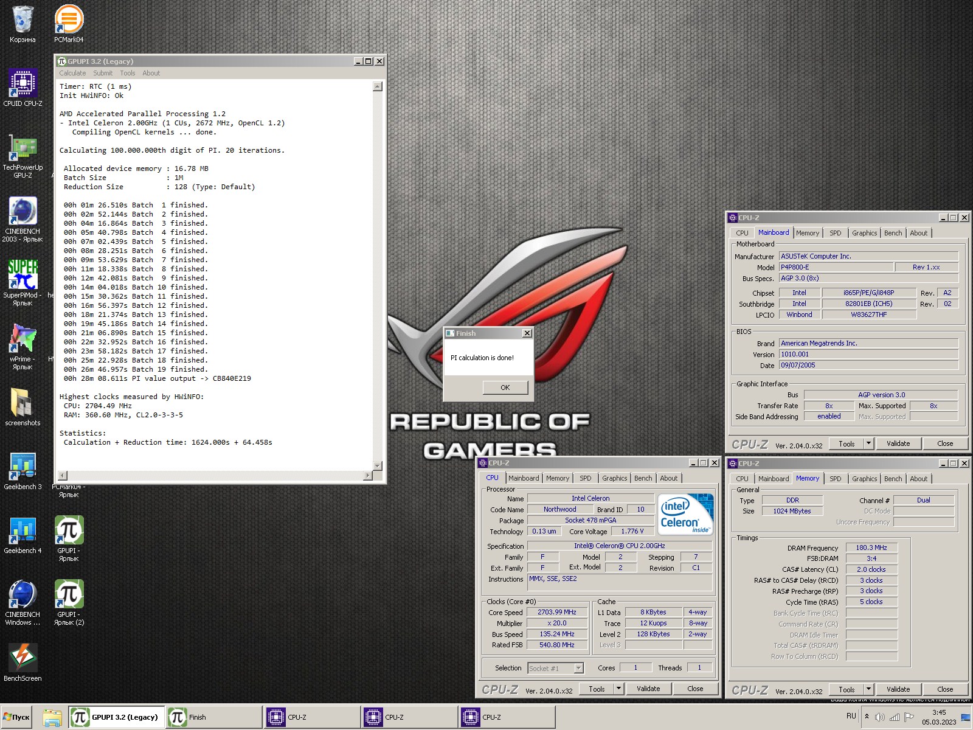Open the action center flag tray icon
The width and height of the screenshot is (973, 730).
coord(909,717)
